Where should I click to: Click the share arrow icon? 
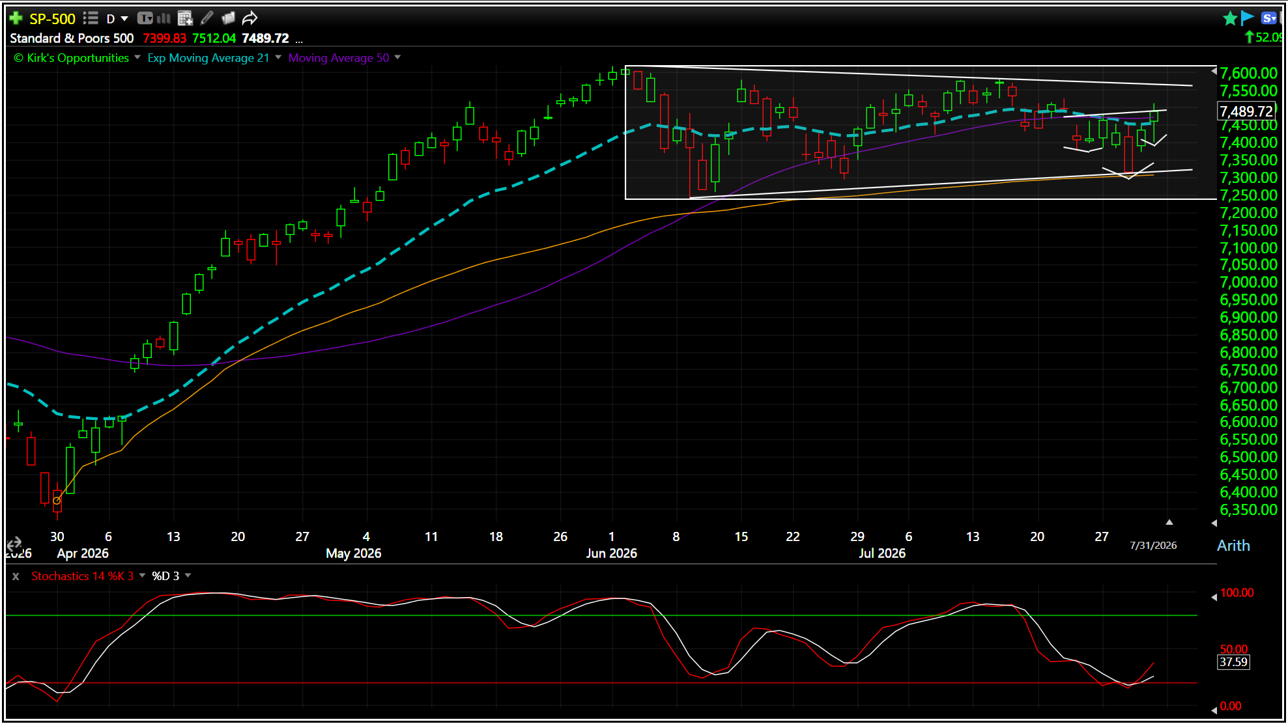click(x=250, y=18)
